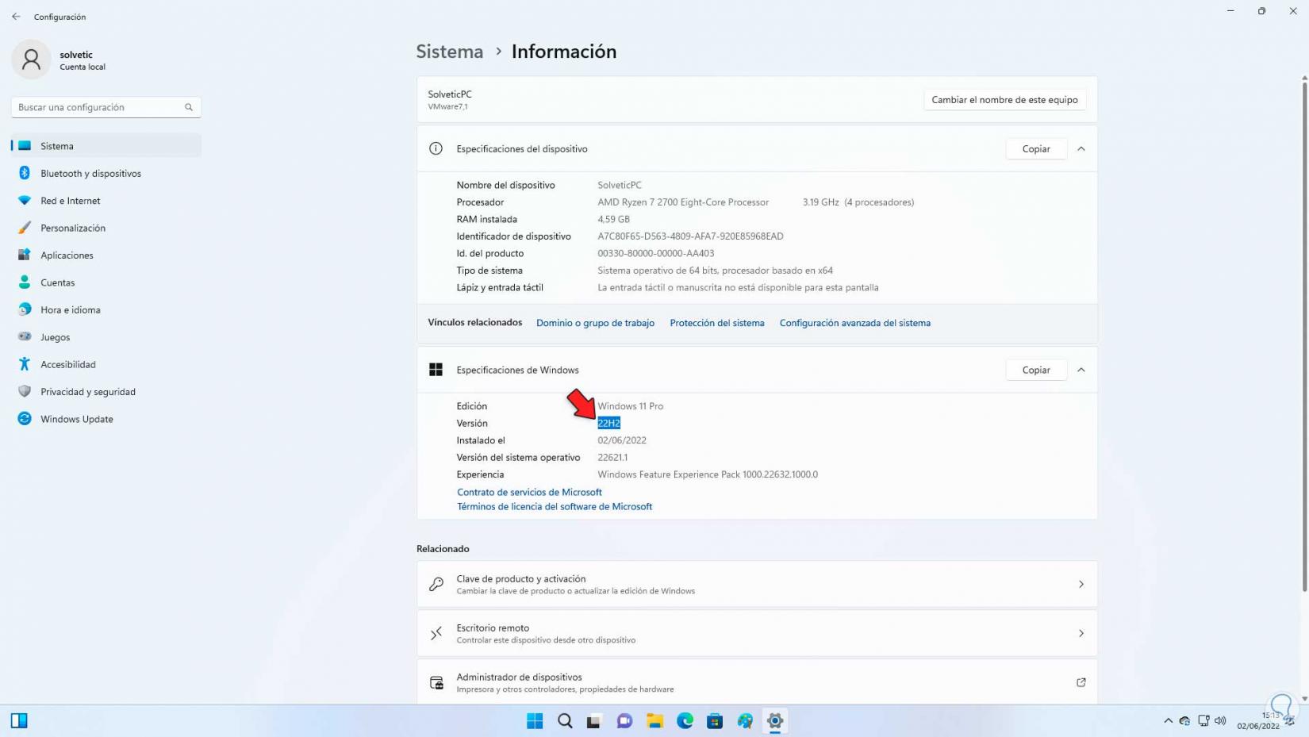Open the Cuentas section

point(106,282)
